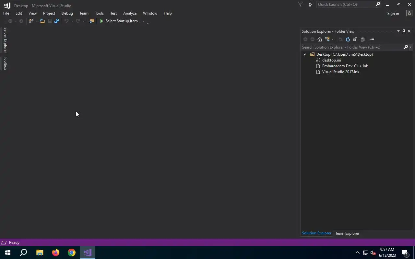Screen dimensions: 415x259
Task: Open the Server Explorer side tab
Action: (x=5, y=40)
